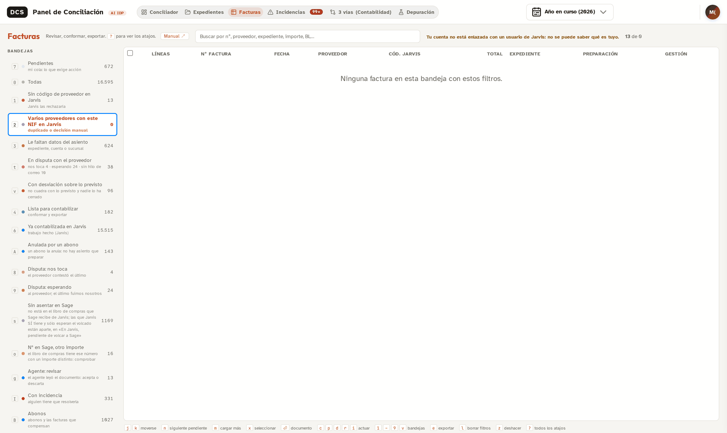Click the Nº FACTURA column header
The width and height of the screenshot is (727, 433).
[x=216, y=54]
